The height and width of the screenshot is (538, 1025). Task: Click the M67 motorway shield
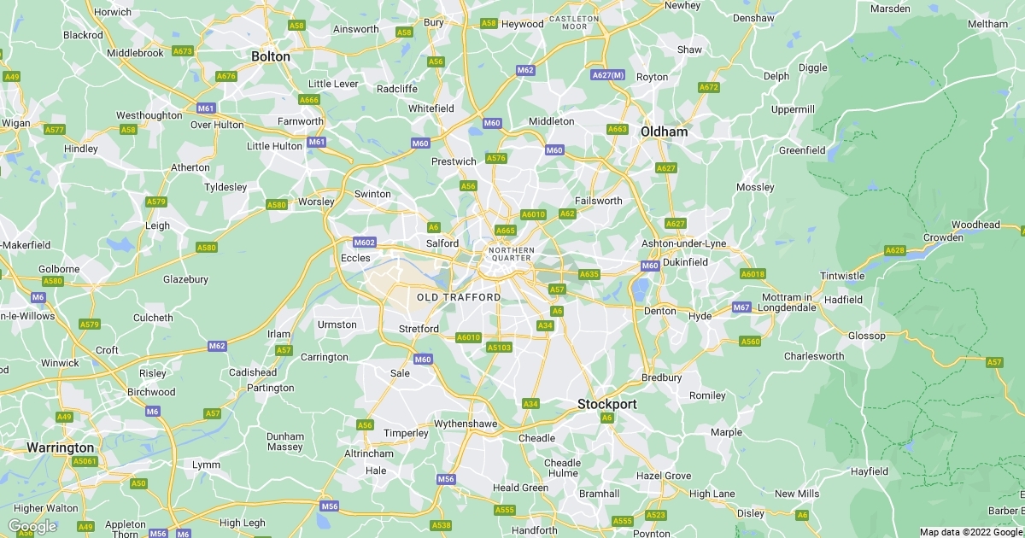click(741, 307)
